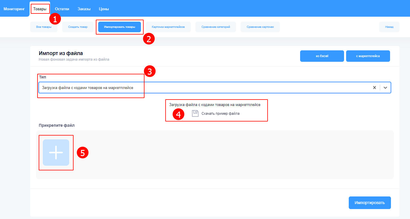Go to Сравнение карточек
Screen dimensions: 410x219
tap(260, 27)
